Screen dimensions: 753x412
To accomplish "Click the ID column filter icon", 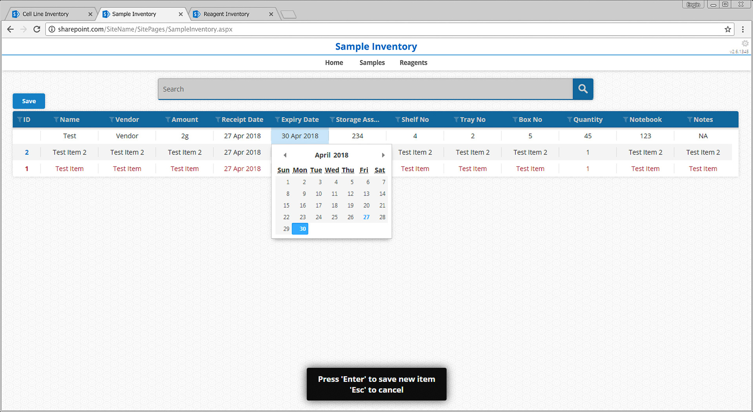I will (x=20, y=119).
